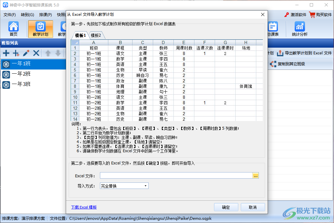Click column header A in template table

click(x=93, y=42)
